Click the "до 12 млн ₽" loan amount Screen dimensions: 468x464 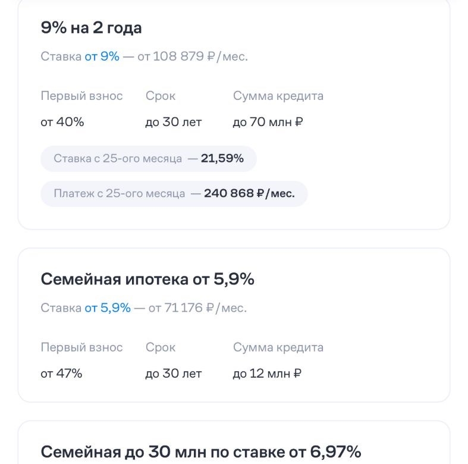pyautogui.click(x=267, y=374)
